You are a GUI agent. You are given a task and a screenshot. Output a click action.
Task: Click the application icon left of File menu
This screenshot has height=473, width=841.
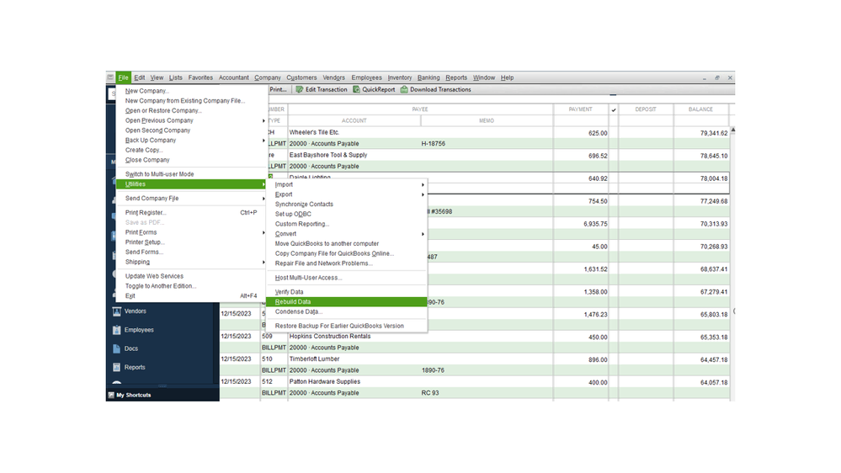[x=110, y=77]
